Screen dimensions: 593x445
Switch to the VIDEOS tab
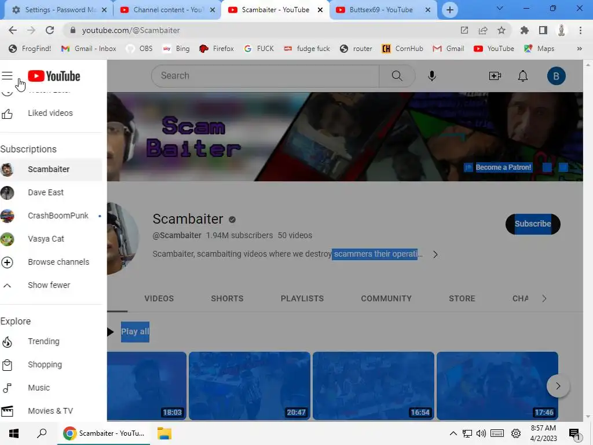click(x=159, y=298)
